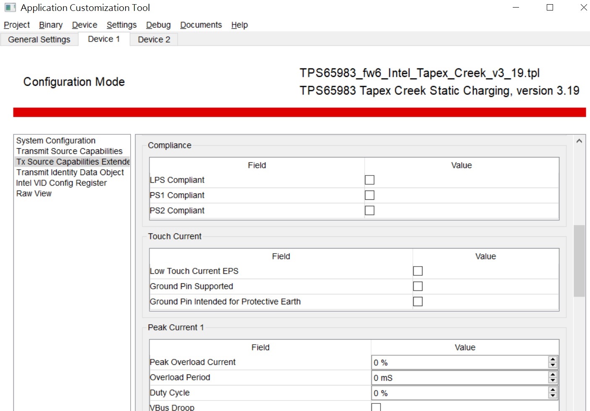Click the Value header in Compliance table
Screen dimensions: 590x411
[462, 165]
